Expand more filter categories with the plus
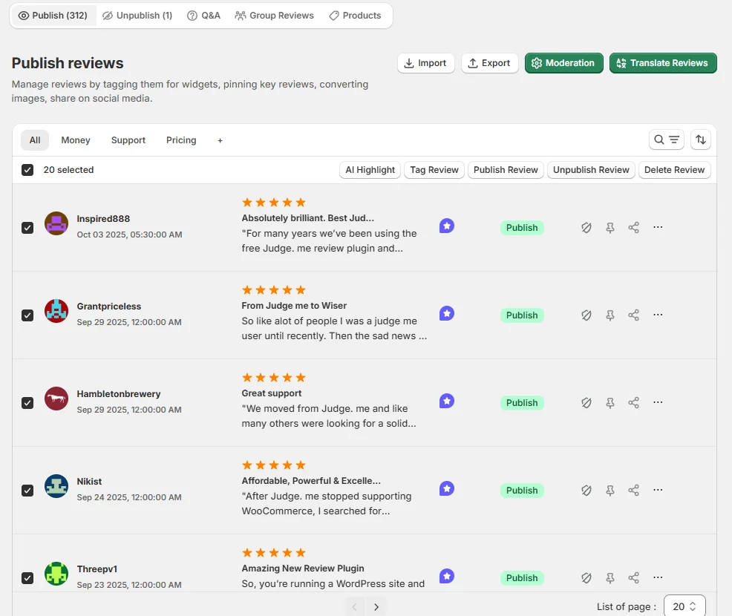Image resolution: width=732 pixels, height=616 pixels. [x=220, y=140]
